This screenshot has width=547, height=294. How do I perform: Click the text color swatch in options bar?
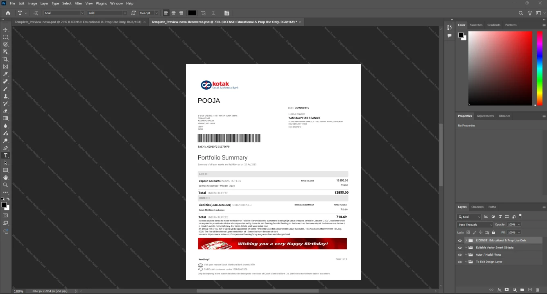point(192,13)
